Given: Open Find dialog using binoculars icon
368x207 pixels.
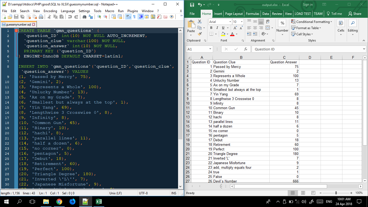Looking at the screenshot, I should click(x=84, y=17).
